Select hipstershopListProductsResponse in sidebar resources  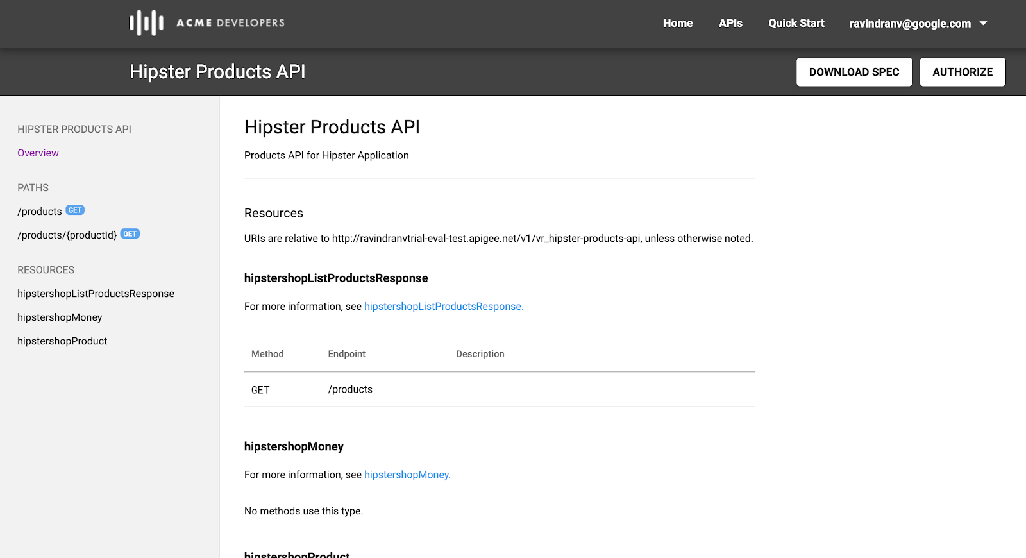tap(96, 294)
